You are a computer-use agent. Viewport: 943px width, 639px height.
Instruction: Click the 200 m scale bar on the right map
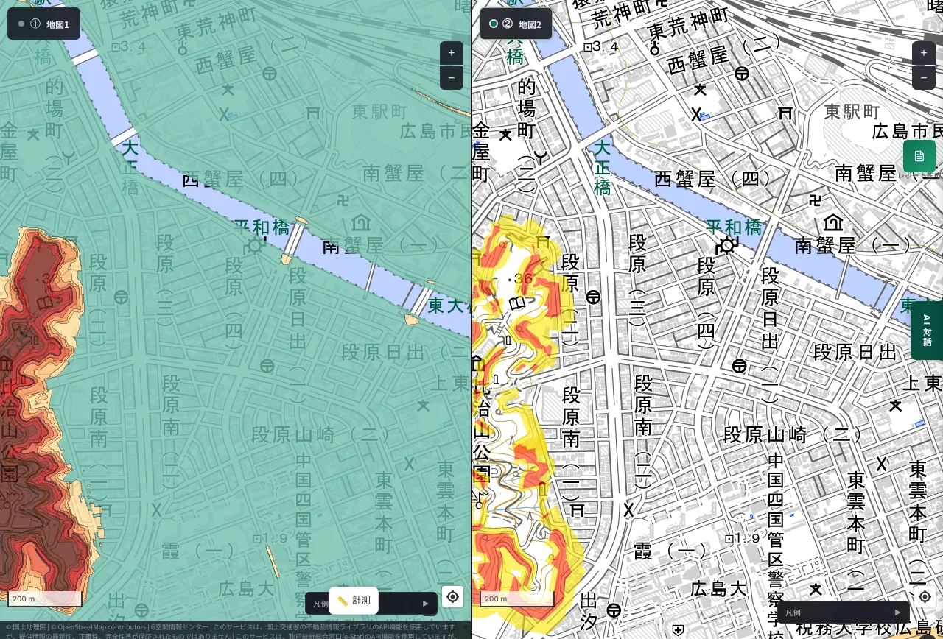pos(517,599)
